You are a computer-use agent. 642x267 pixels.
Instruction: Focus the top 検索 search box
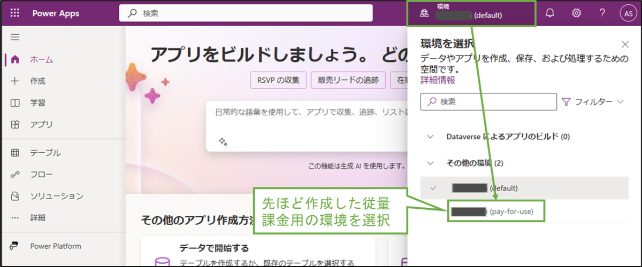246,13
